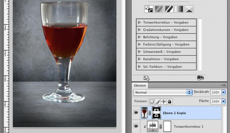
Task: Hide the Ebene 2 Kopie layer
Action: coord(136,113)
